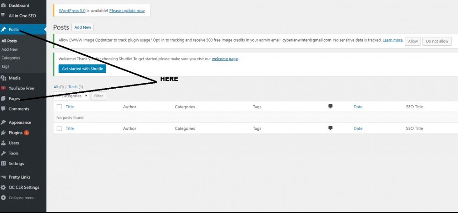Click the Tools wrench icon
Screen dimensions: 458x213
[x=4, y=153]
